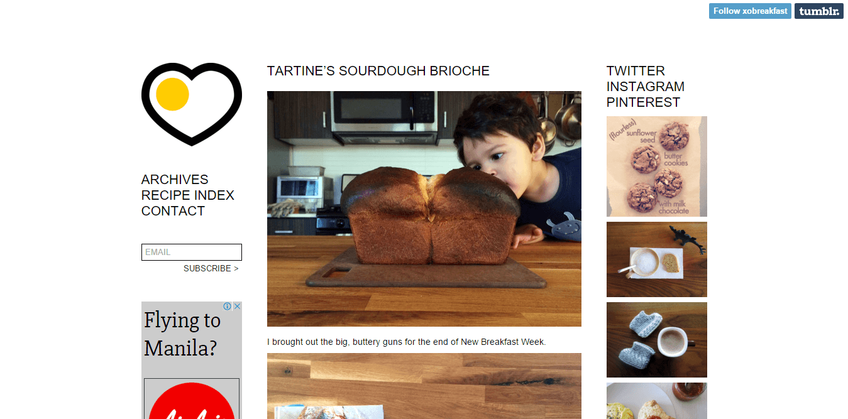The width and height of the screenshot is (848, 419).
Task: Click the heart-shaped egg logo
Action: [192, 104]
